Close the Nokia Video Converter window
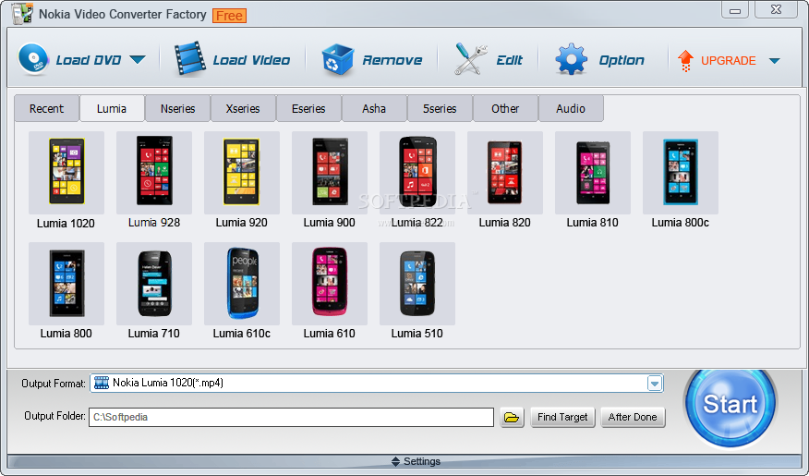This screenshot has height=476, width=809. point(776,10)
